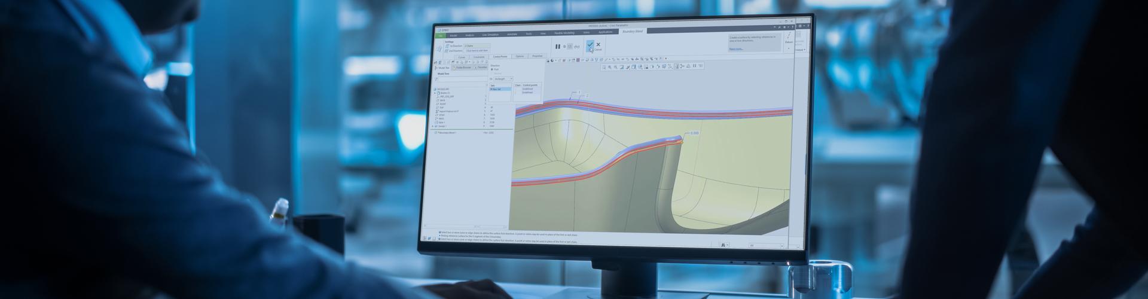
Task: Click the find binoculars icon in status bar
Action: tap(723, 245)
